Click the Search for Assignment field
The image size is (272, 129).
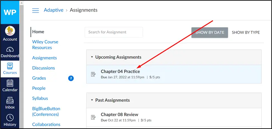coord(114,32)
